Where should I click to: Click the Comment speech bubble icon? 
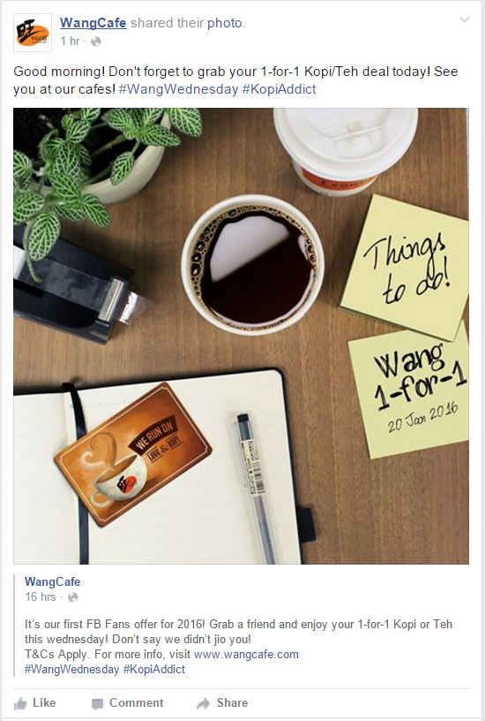tap(97, 704)
